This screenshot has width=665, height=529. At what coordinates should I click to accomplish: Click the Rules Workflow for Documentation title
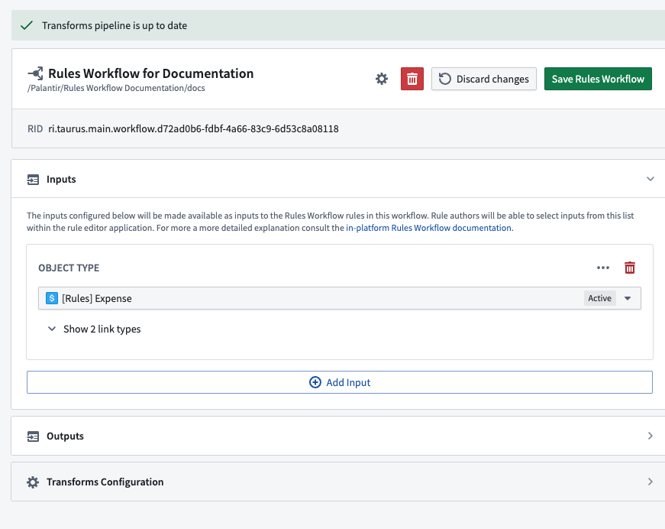151,73
